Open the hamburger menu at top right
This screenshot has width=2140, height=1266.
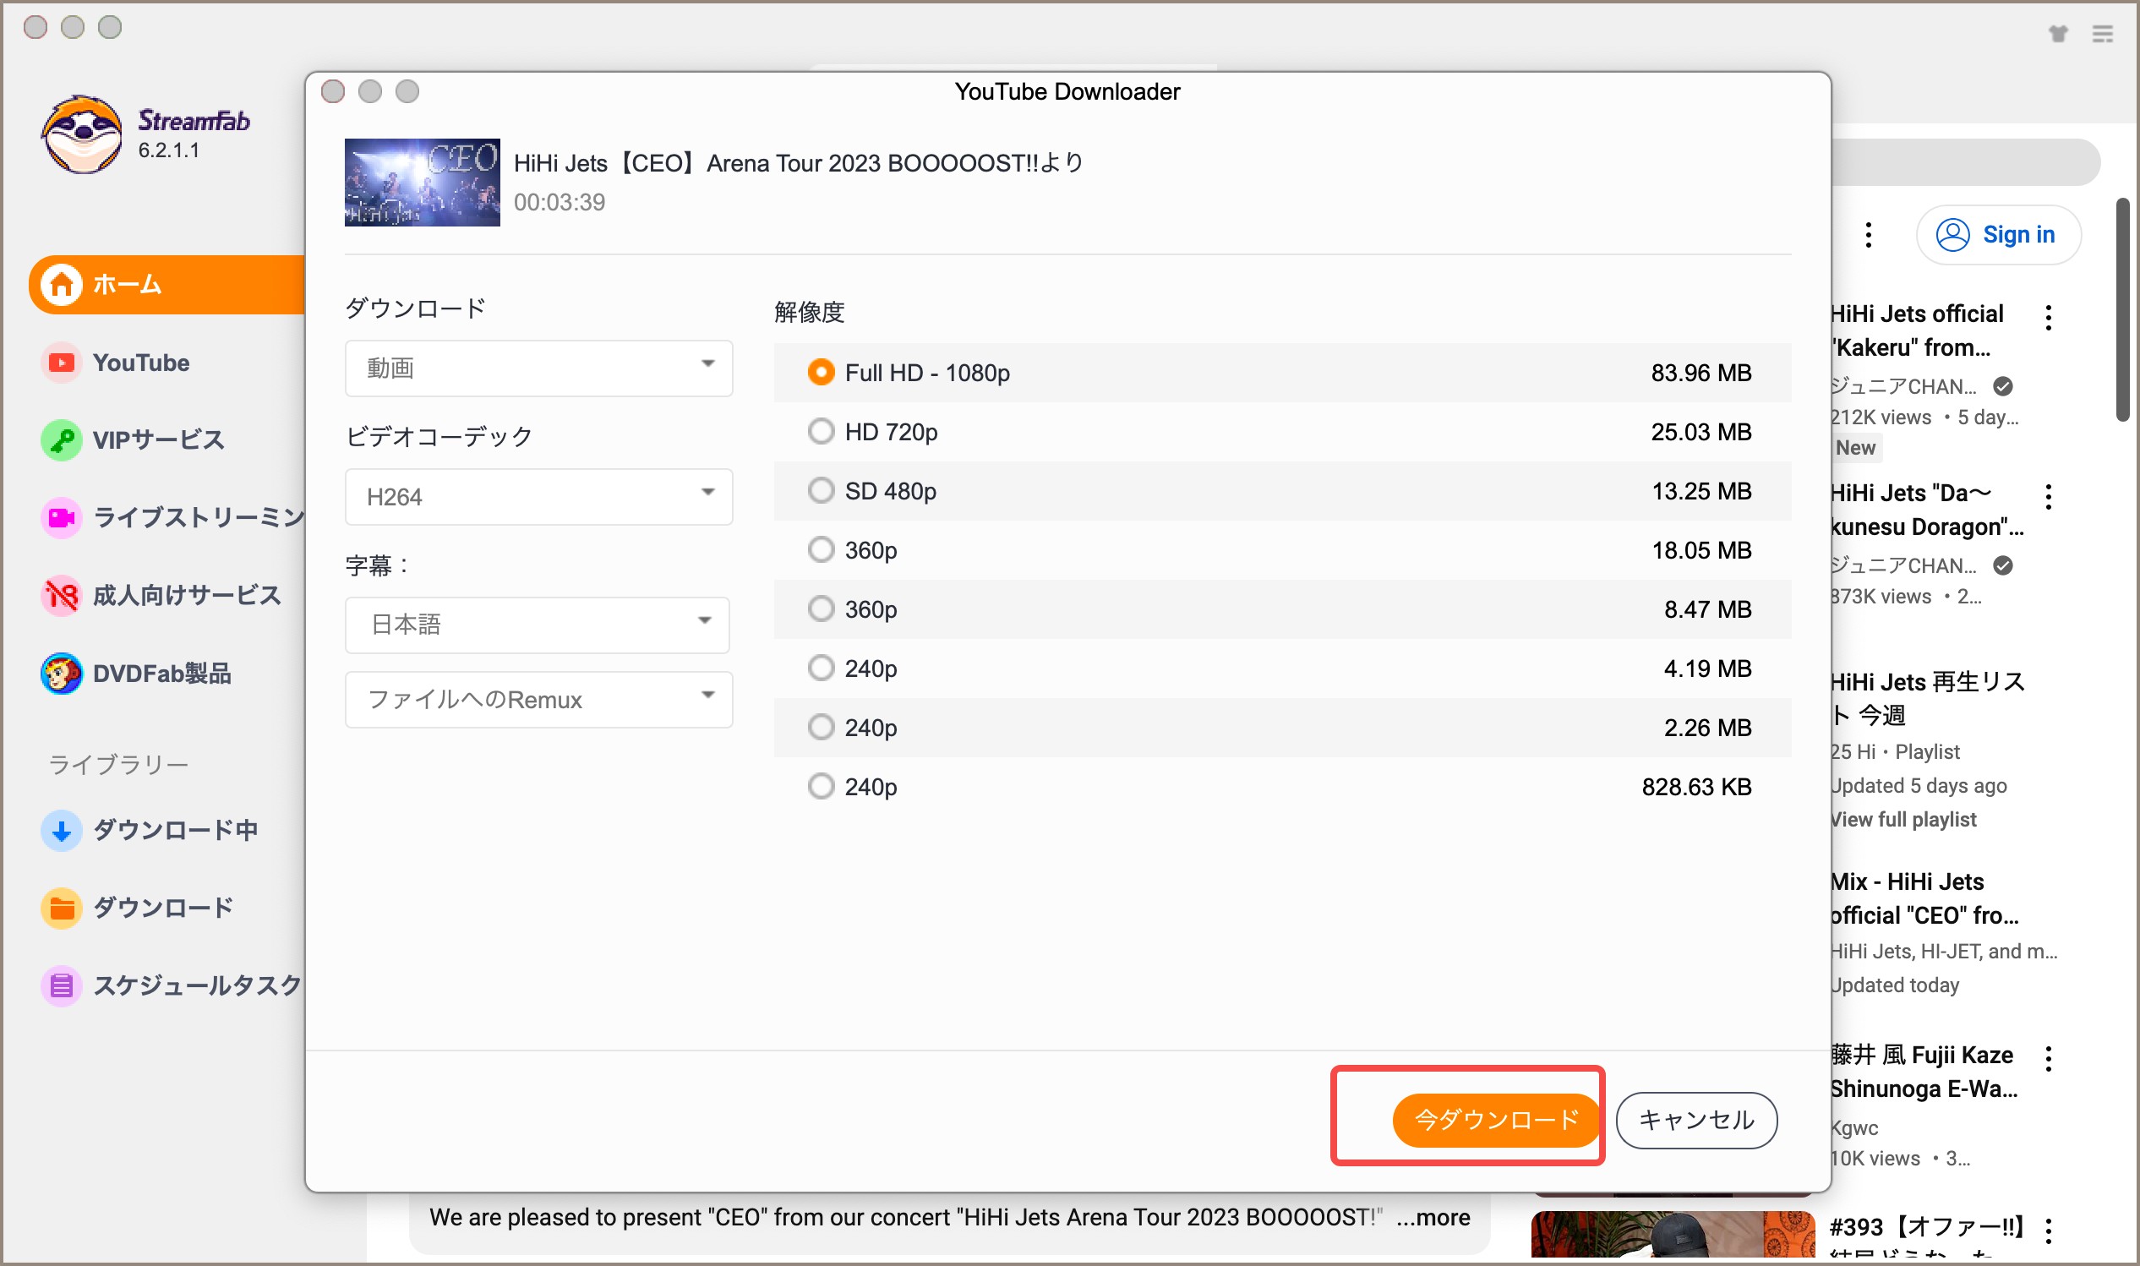point(2103,33)
